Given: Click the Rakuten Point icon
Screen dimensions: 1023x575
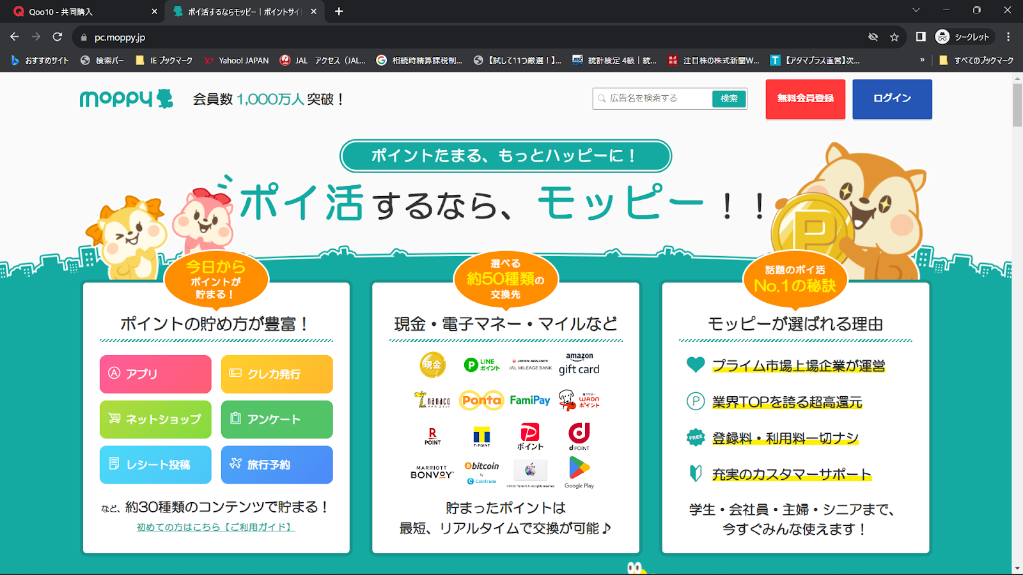Looking at the screenshot, I should click(x=433, y=436).
